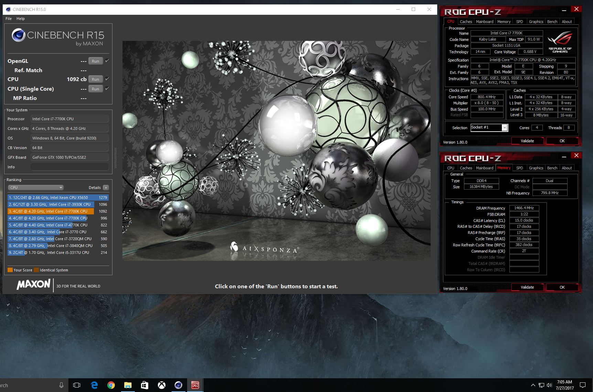Open the clock showing 7:05 AM

pyautogui.click(x=564, y=385)
